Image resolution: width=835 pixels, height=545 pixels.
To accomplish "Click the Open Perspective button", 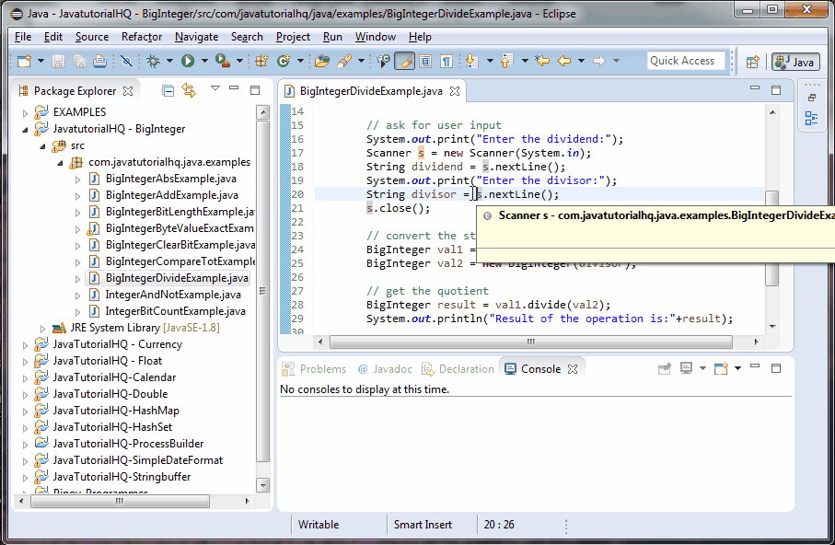I will click(x=752, y=62).
